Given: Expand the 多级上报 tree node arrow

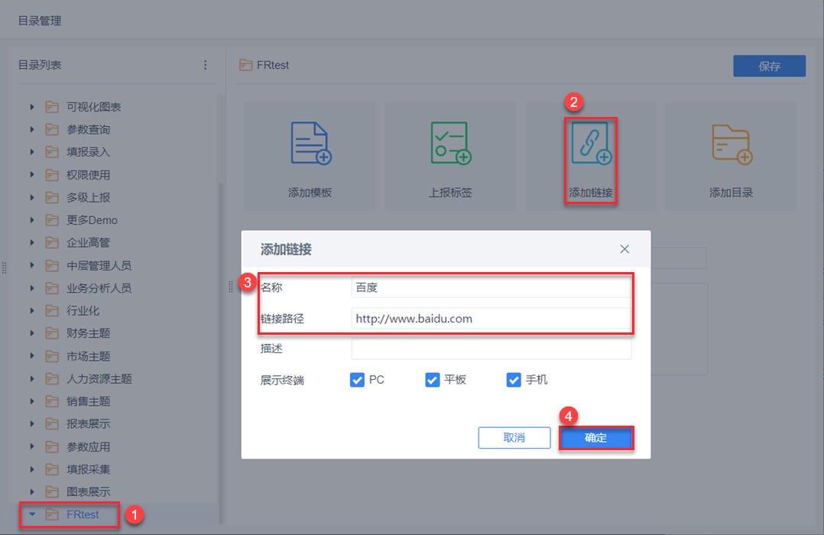Looking at the screenshot, I should click(32, 198).
